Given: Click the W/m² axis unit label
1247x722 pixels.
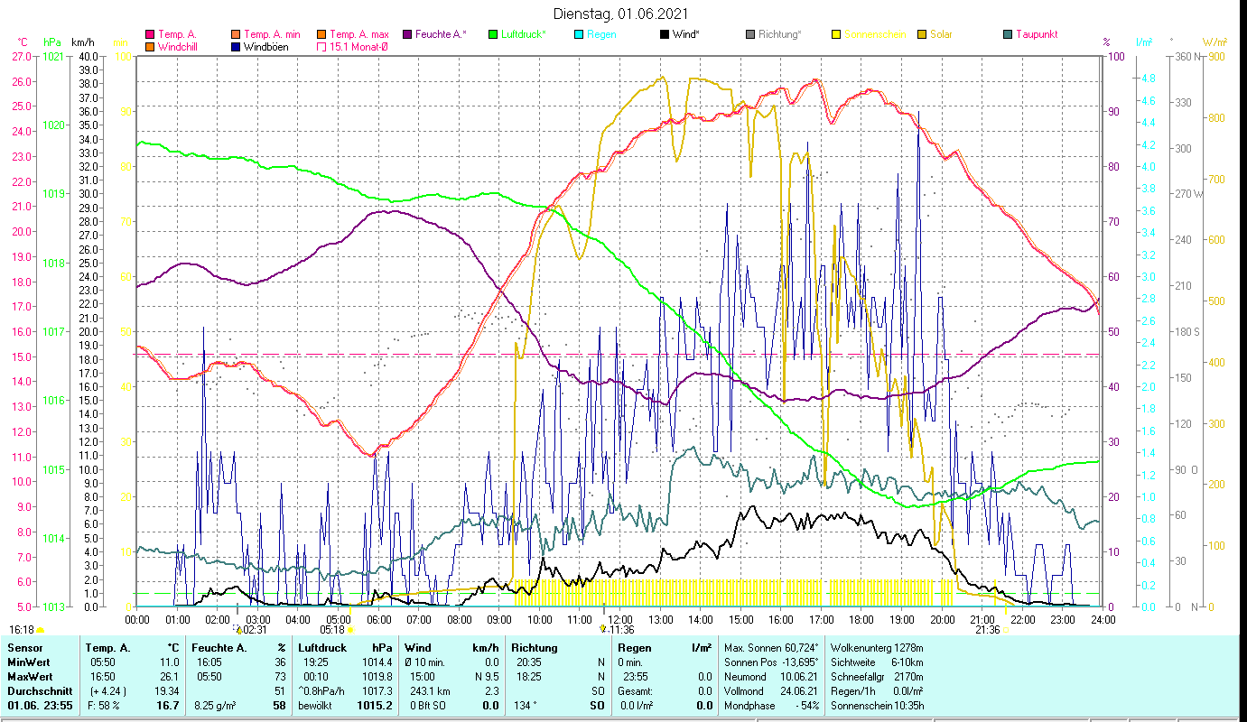Looking at the screenshot, I should (x=1214, y=42).
